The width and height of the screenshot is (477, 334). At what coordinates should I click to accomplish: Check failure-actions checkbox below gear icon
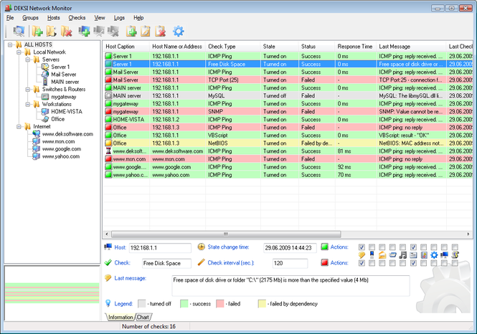[x=434, y=263]
